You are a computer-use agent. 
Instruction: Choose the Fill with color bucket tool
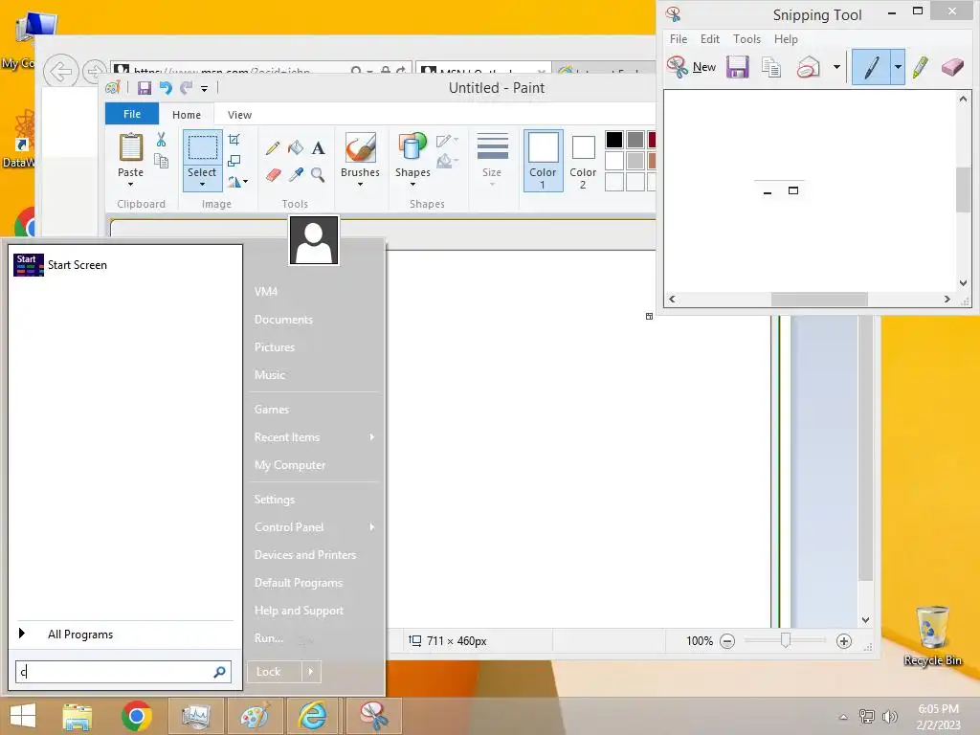[296, 148]
